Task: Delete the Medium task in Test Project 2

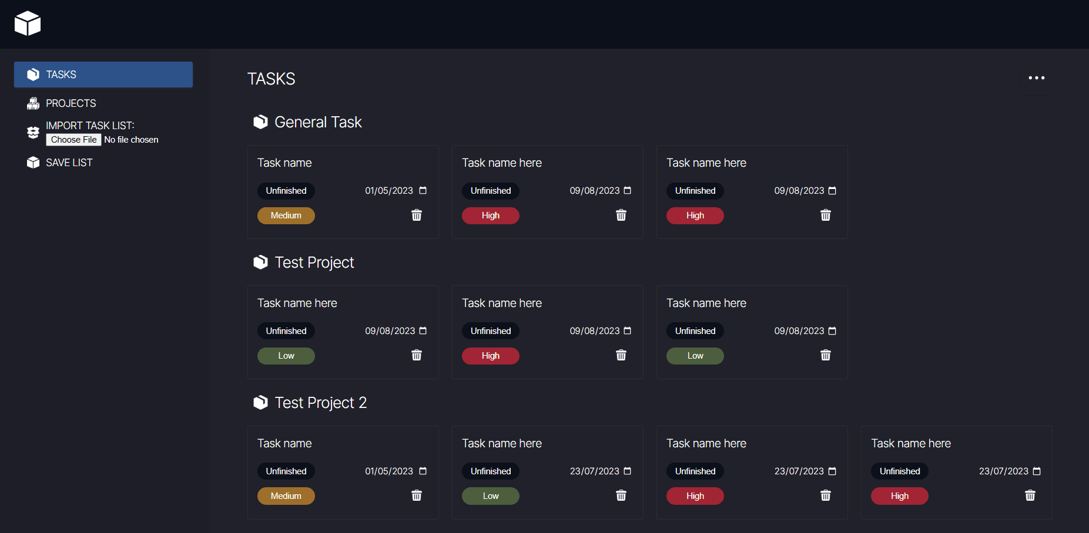Action: coord(417,495)
